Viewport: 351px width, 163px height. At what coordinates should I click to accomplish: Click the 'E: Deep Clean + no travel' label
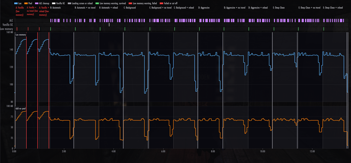tap(310, 8)
